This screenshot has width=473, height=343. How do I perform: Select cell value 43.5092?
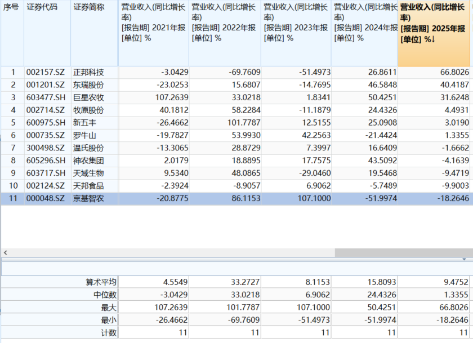pyautogui.click(x=382, y=161)
